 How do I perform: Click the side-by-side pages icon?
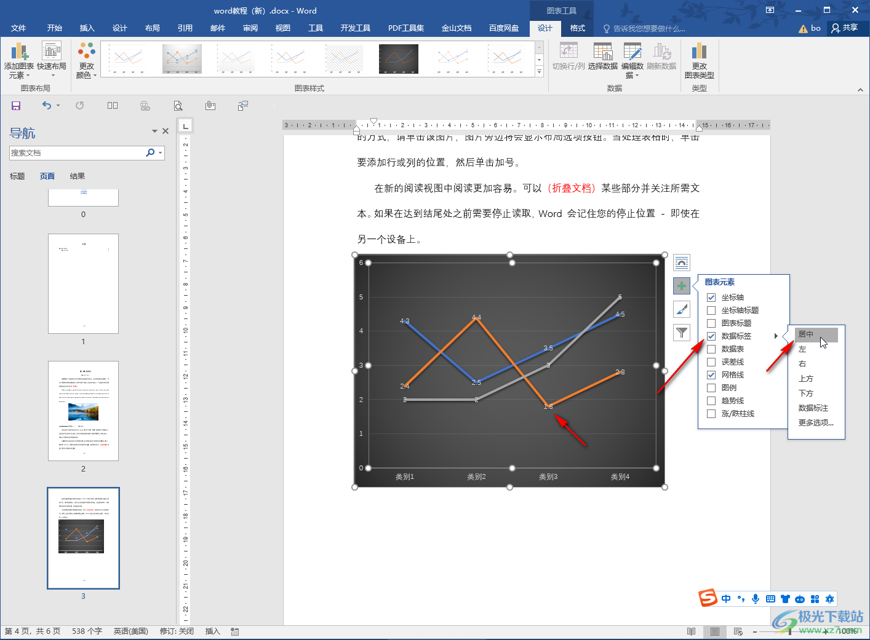pyautogui.click(x=113, y=106)
